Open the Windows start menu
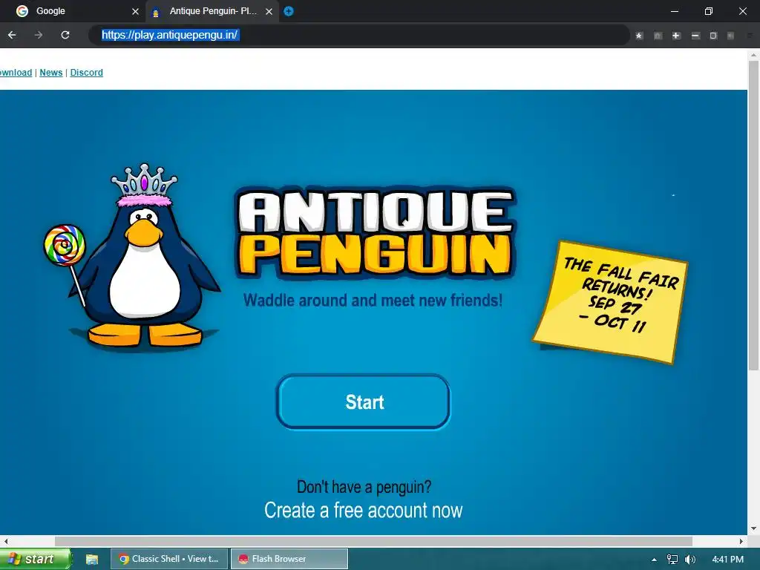Screen dimensions: 760x570 [35, 559]
